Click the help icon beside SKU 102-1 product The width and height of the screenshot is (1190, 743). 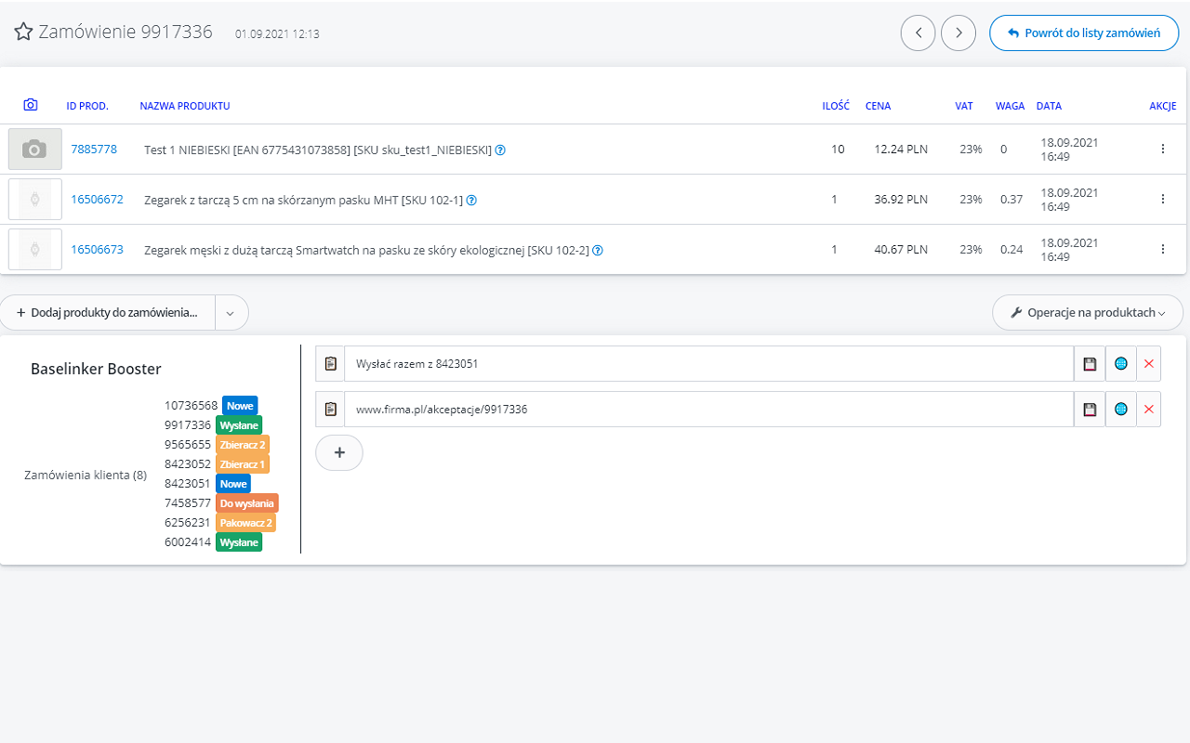point(471,199)
